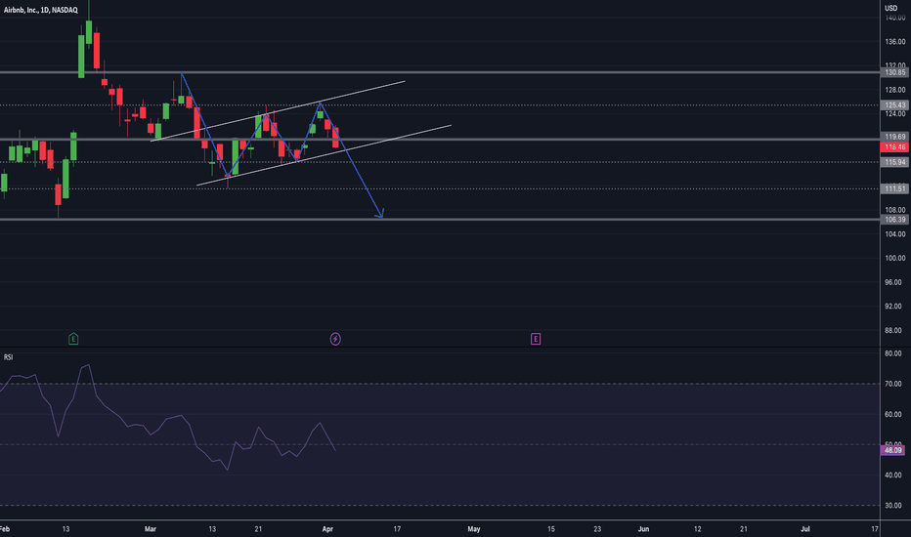Viewport: 911px width, 537px height.
Task: Click the horizontal line at 130.85
Action: pos(440,72)
